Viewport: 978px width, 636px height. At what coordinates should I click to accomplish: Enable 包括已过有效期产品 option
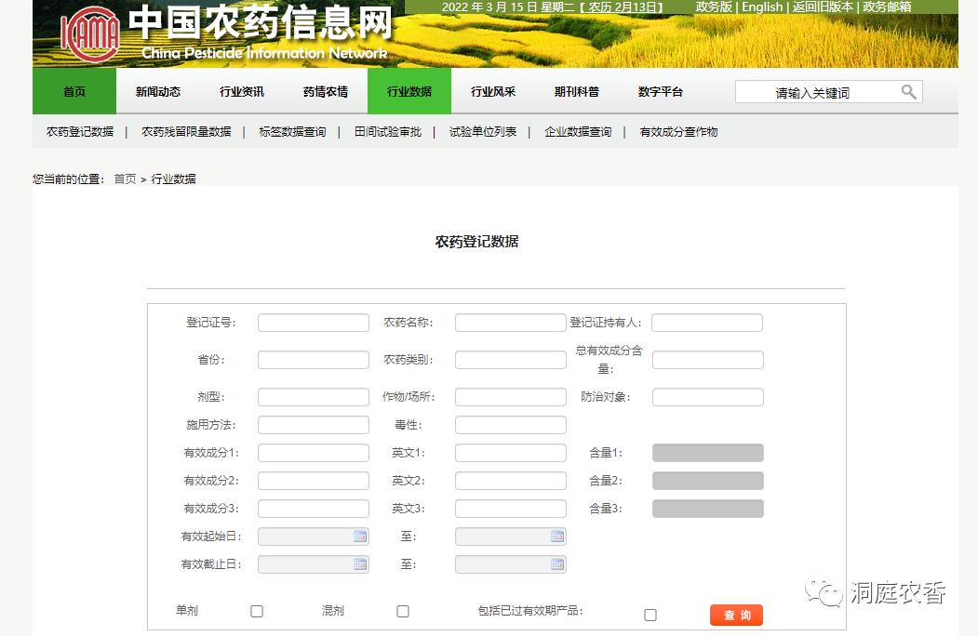tap(650, 615)
